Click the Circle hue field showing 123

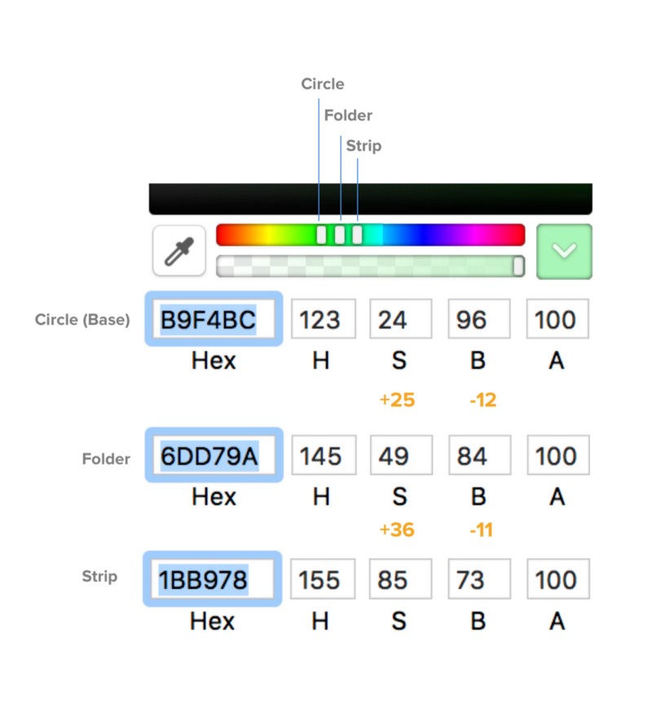click(323, 319)
